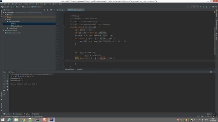Select Lesson04.iml file in tree

pos(12,28)
